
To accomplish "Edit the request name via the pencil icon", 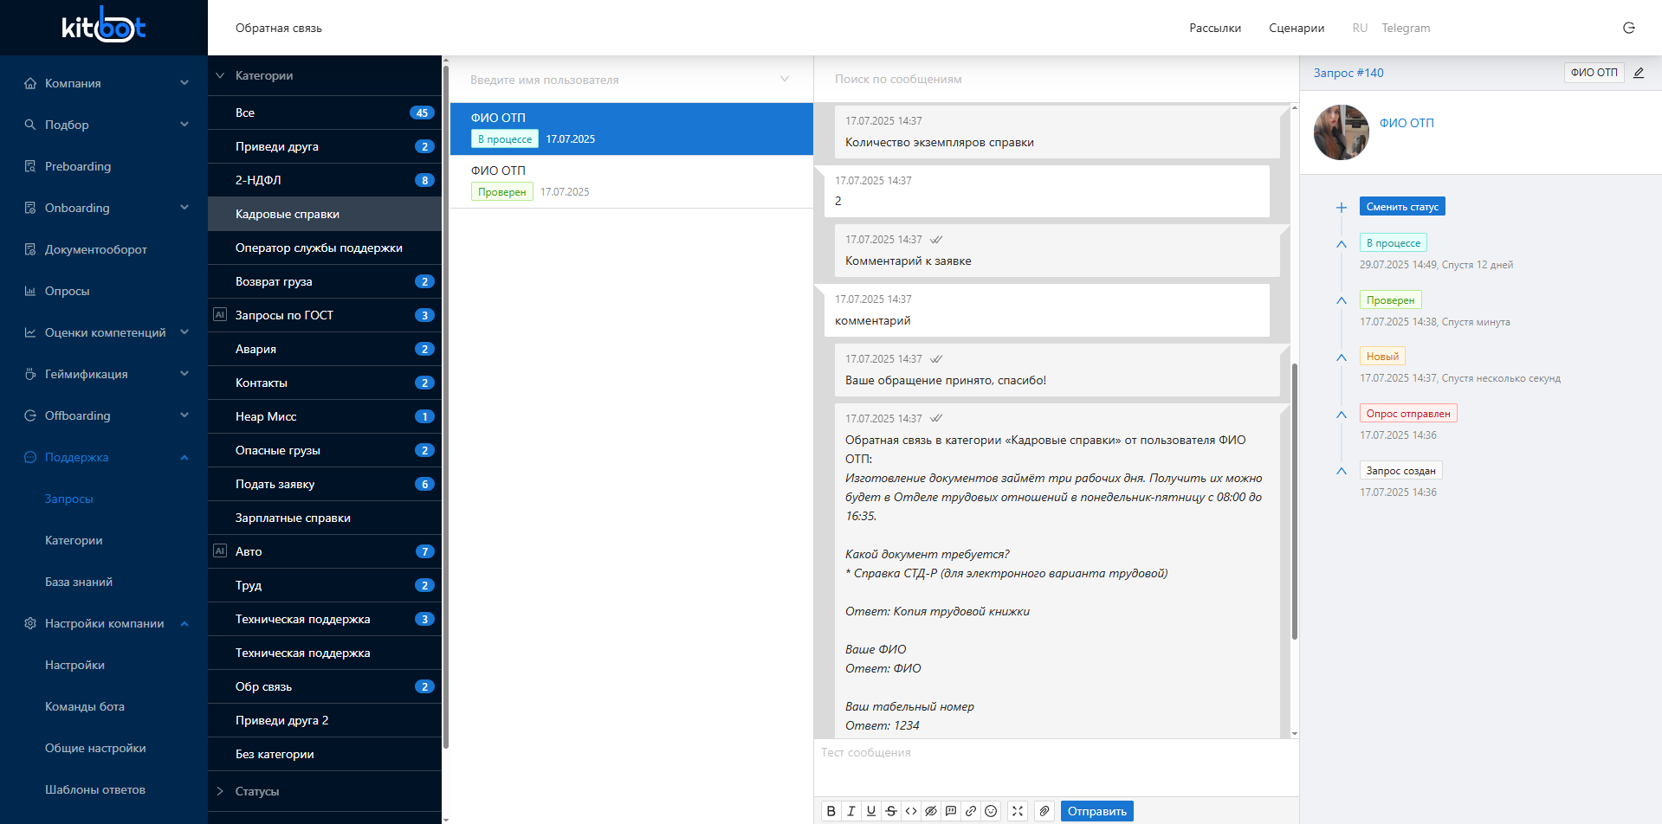I will tap(1639, 73).
